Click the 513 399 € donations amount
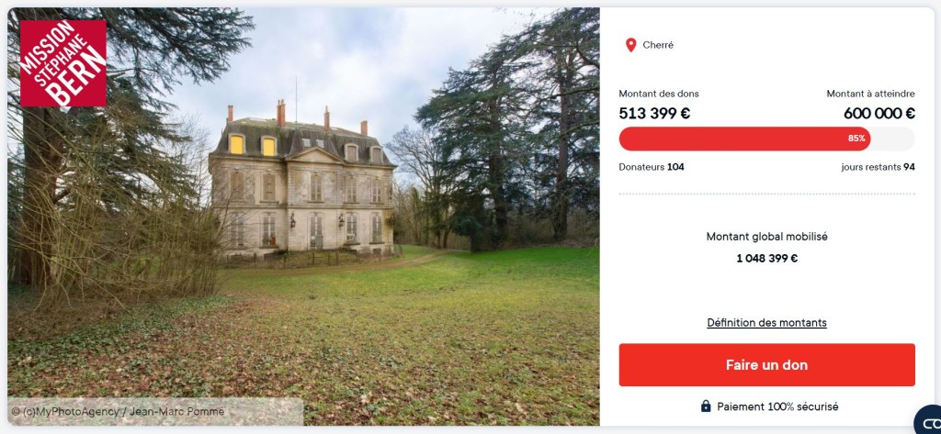941x434 pixels. (654, 114)
